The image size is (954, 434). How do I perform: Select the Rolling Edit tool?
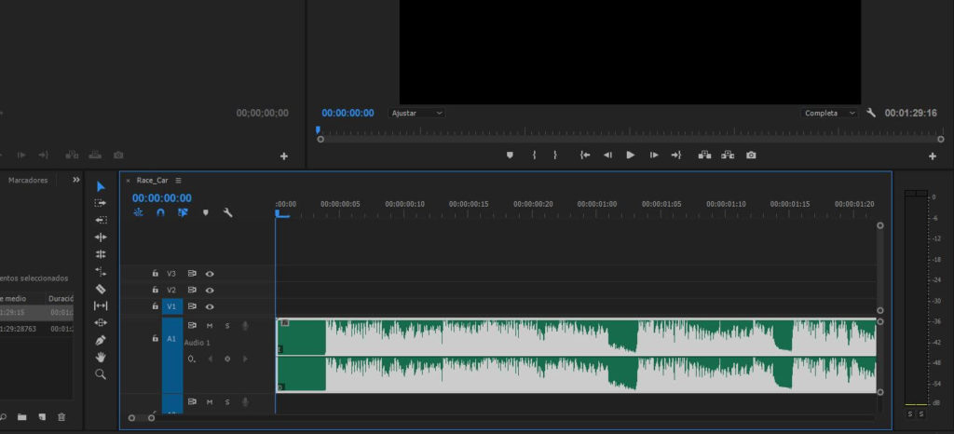[x=101, y=254]
